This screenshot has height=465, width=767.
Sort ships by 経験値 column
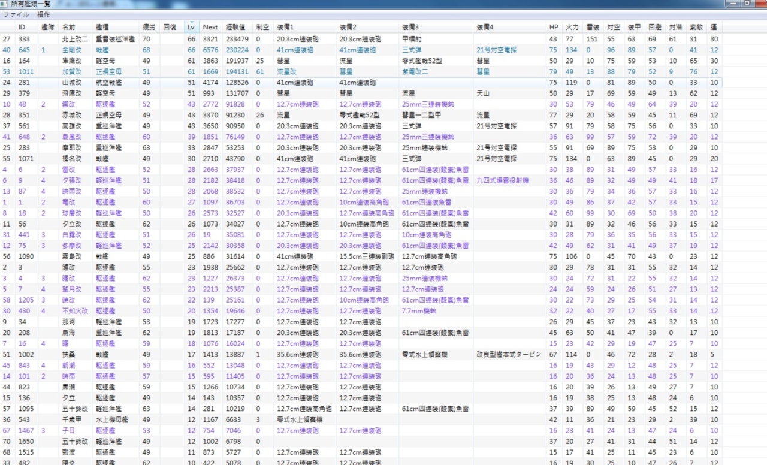pyautogui.click(x=235, y=27)
